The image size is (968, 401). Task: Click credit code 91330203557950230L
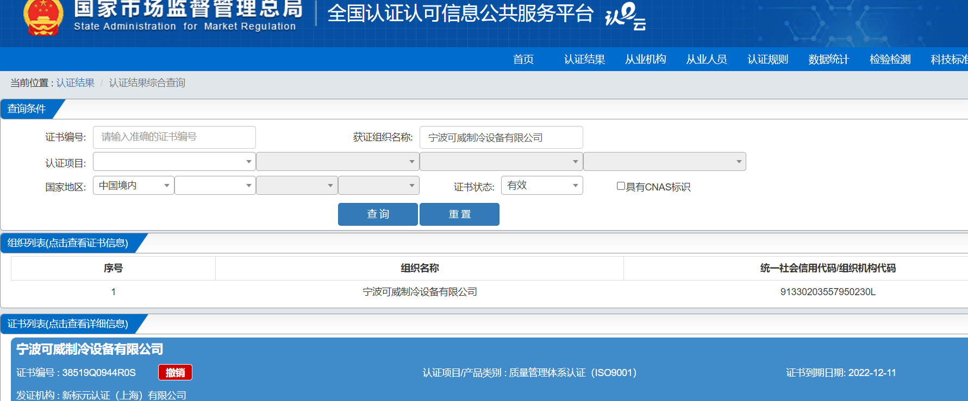pos(828,292)
